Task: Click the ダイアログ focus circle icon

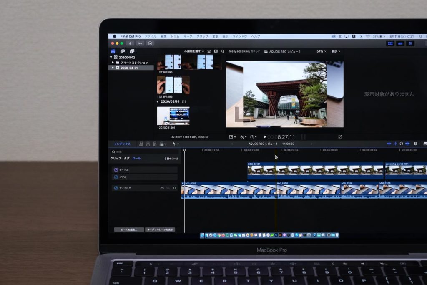Action: [x=175, y=188]
